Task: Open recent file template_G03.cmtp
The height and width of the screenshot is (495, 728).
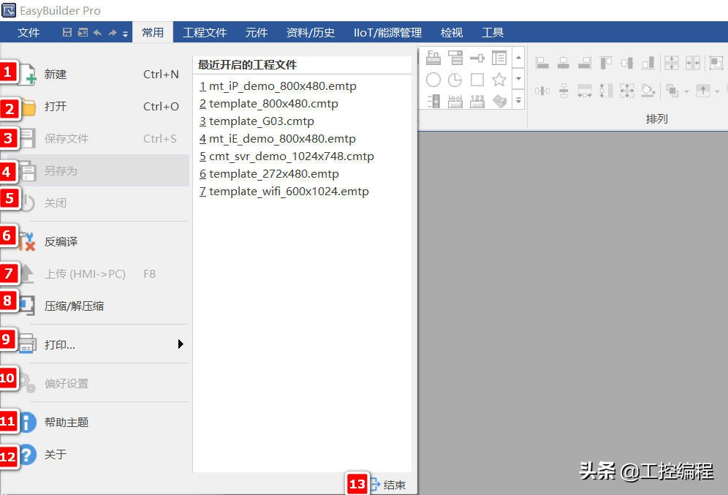Action: pos(257,121)
